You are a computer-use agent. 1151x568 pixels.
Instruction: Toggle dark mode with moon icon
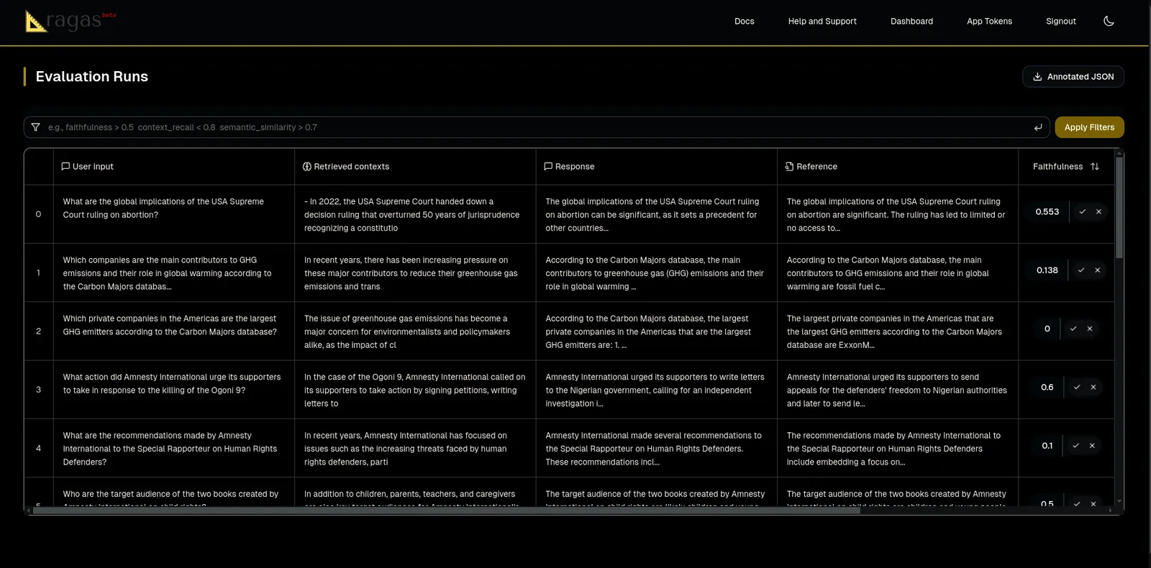pyautogui.click(x=1109, y=21)
